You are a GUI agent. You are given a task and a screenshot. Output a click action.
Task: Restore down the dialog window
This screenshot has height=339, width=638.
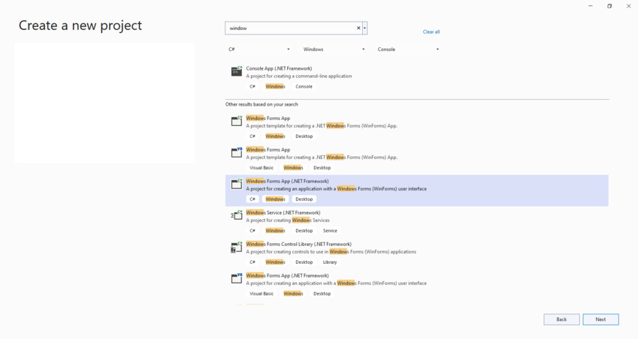(x=609, y=6)
